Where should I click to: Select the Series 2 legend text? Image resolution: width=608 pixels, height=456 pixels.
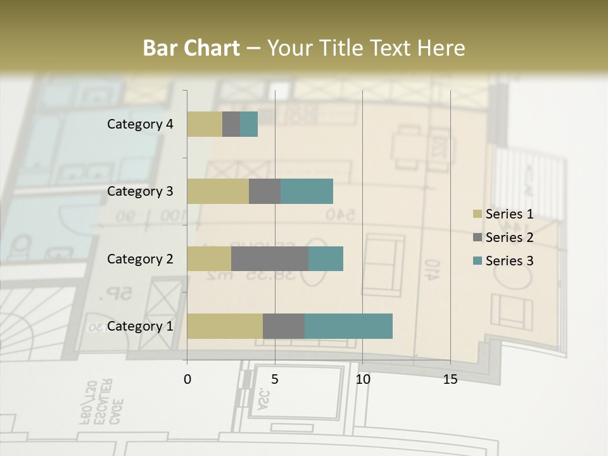[509, 237]
